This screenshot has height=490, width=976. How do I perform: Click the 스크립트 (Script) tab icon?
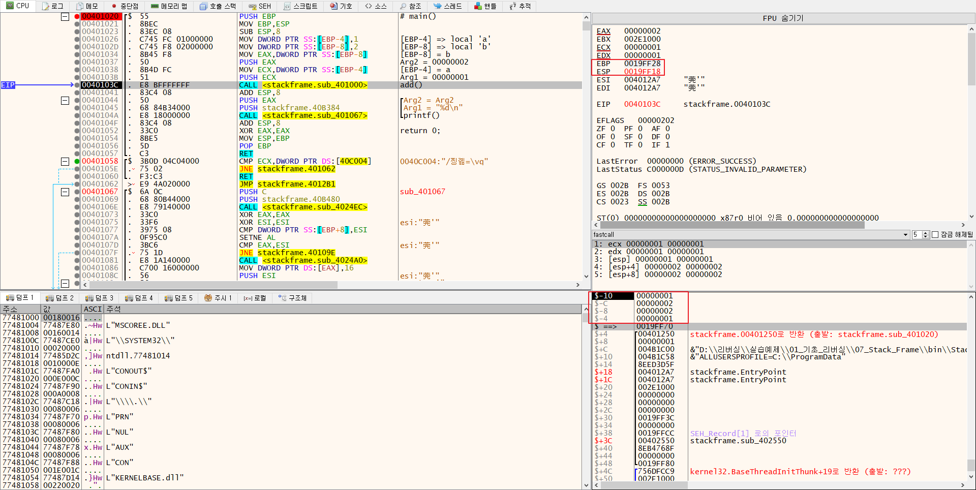pyautogui.click(x=287, y=6)
